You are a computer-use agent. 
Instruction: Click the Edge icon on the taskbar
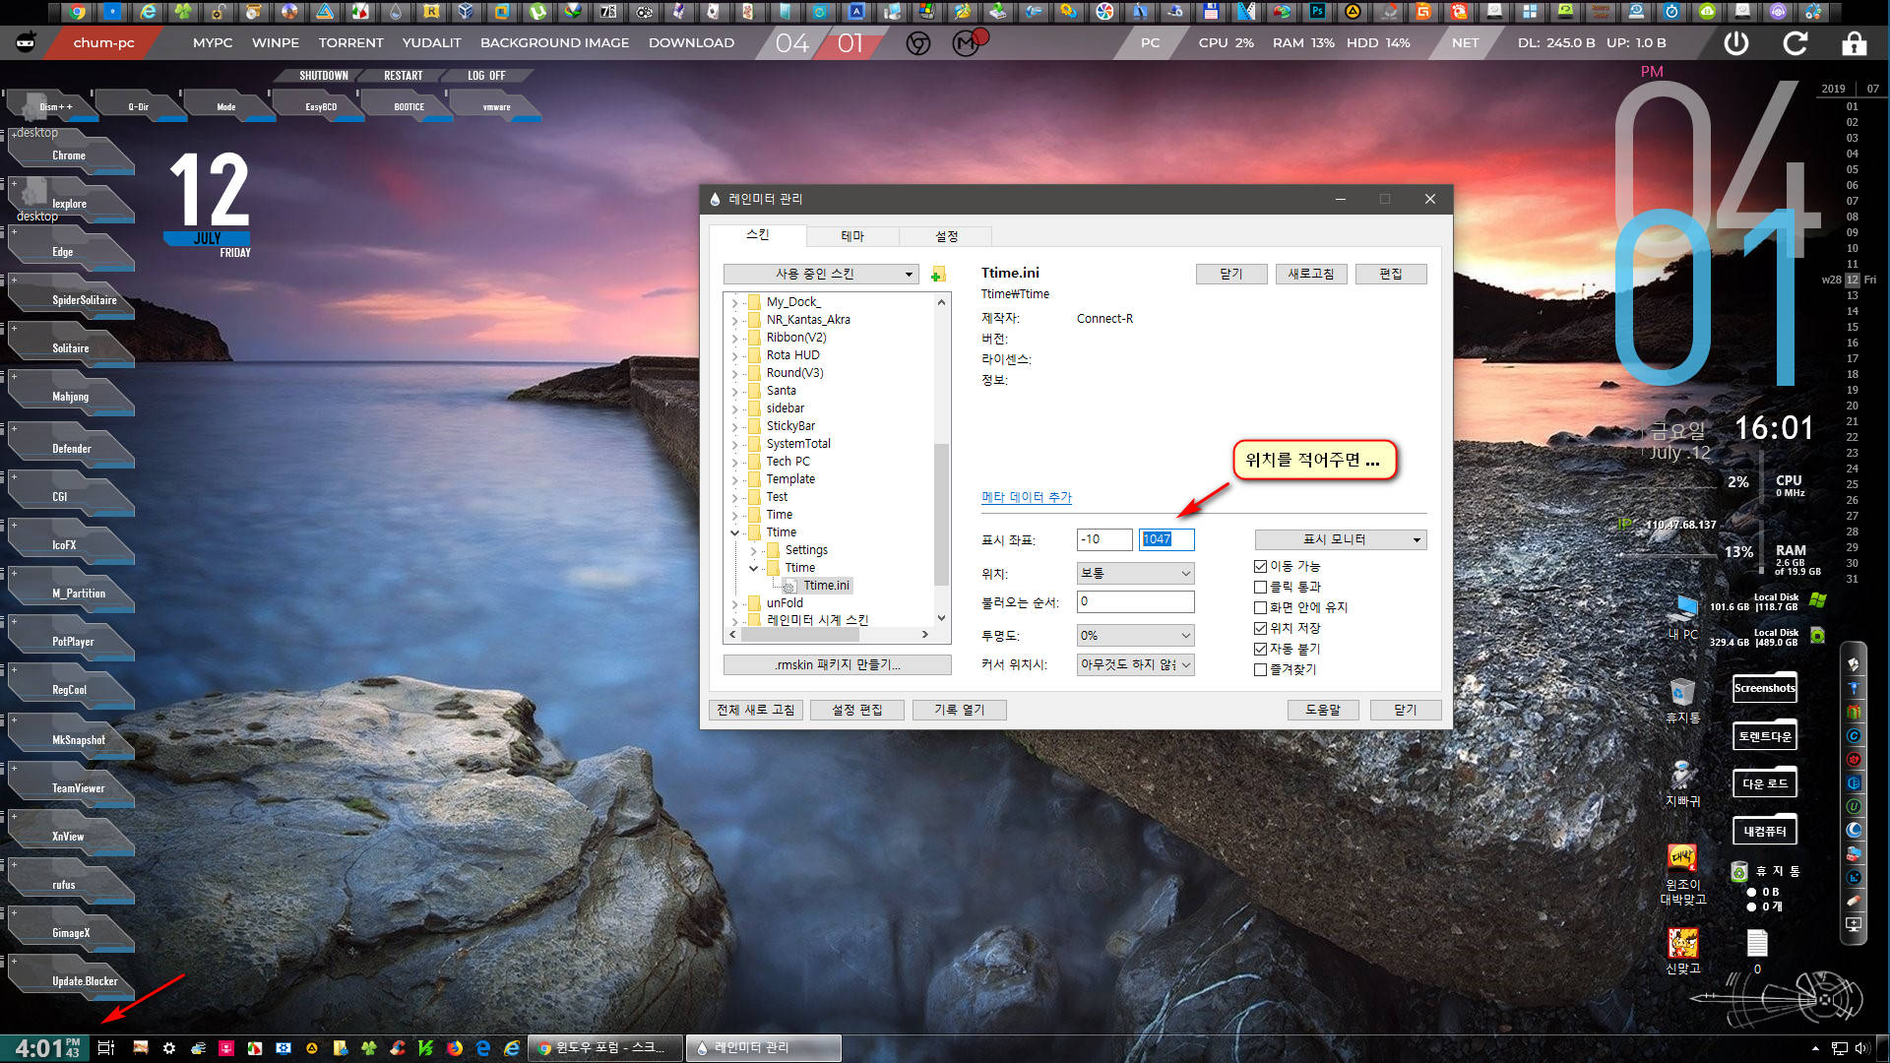tap(483, 1048)
